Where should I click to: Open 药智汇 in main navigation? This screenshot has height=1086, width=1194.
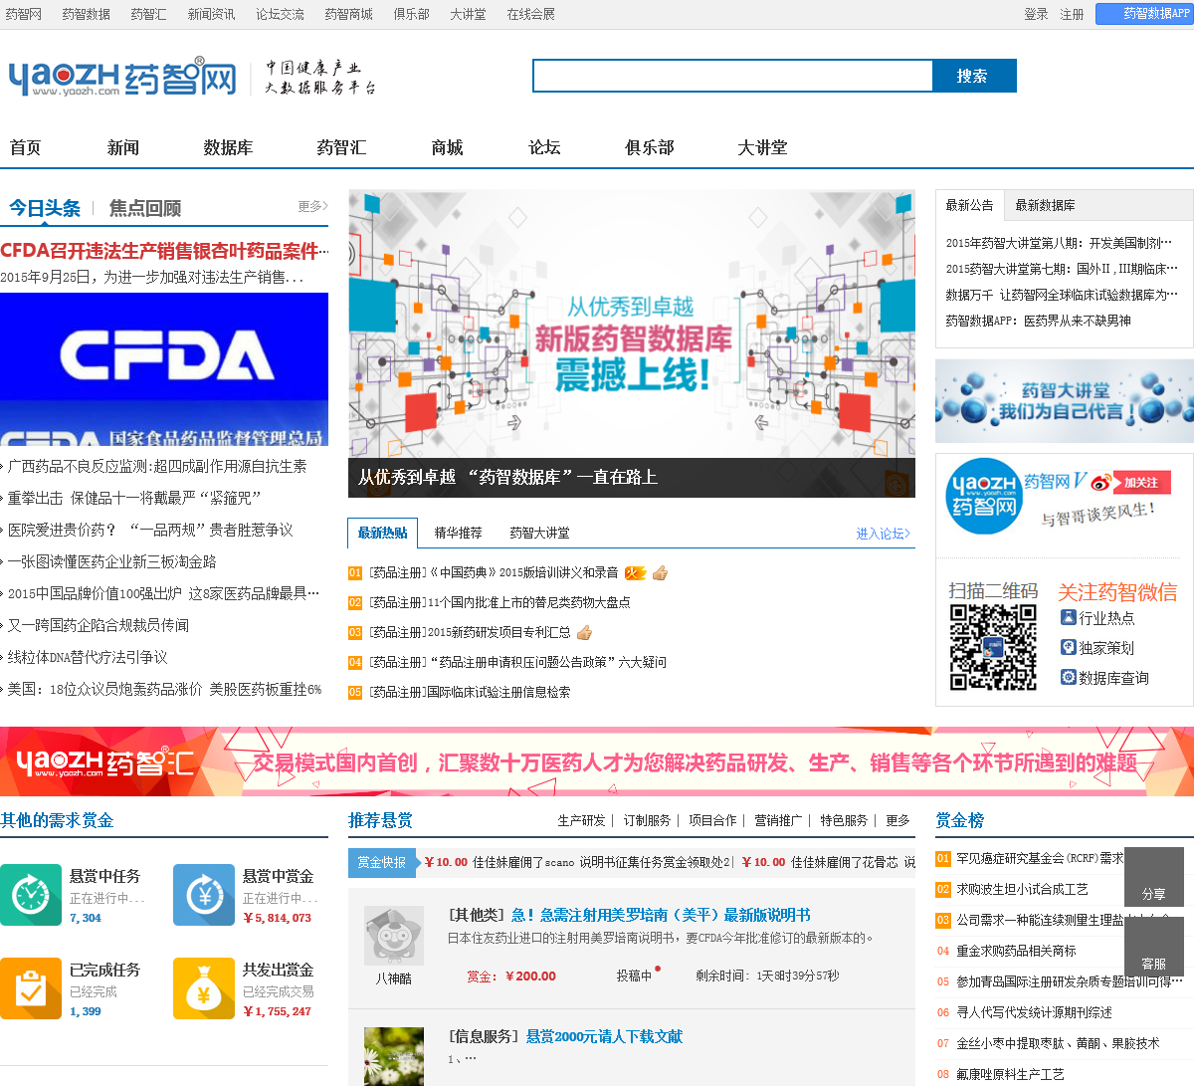[341, 147]
